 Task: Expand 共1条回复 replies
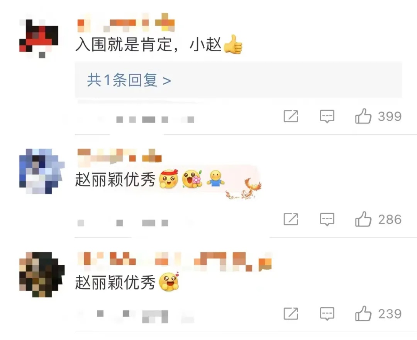coord(129,80)
